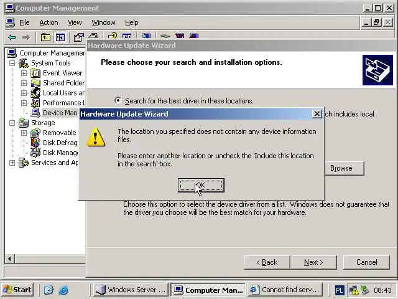
Task: Select the Disk Management tree icon
Action: 35,153
